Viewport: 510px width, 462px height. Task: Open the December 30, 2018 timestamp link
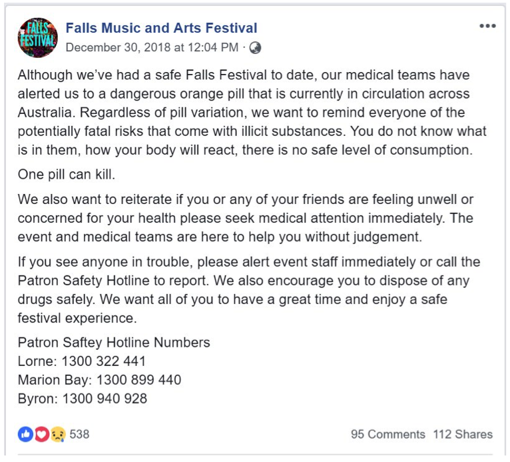pyautogui.click(x=152, y=47)
